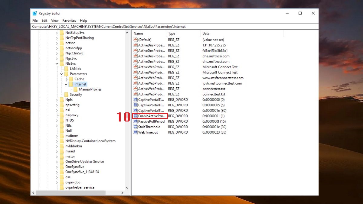Click the string icon of the (Default) value

click(x=135, y=40)
